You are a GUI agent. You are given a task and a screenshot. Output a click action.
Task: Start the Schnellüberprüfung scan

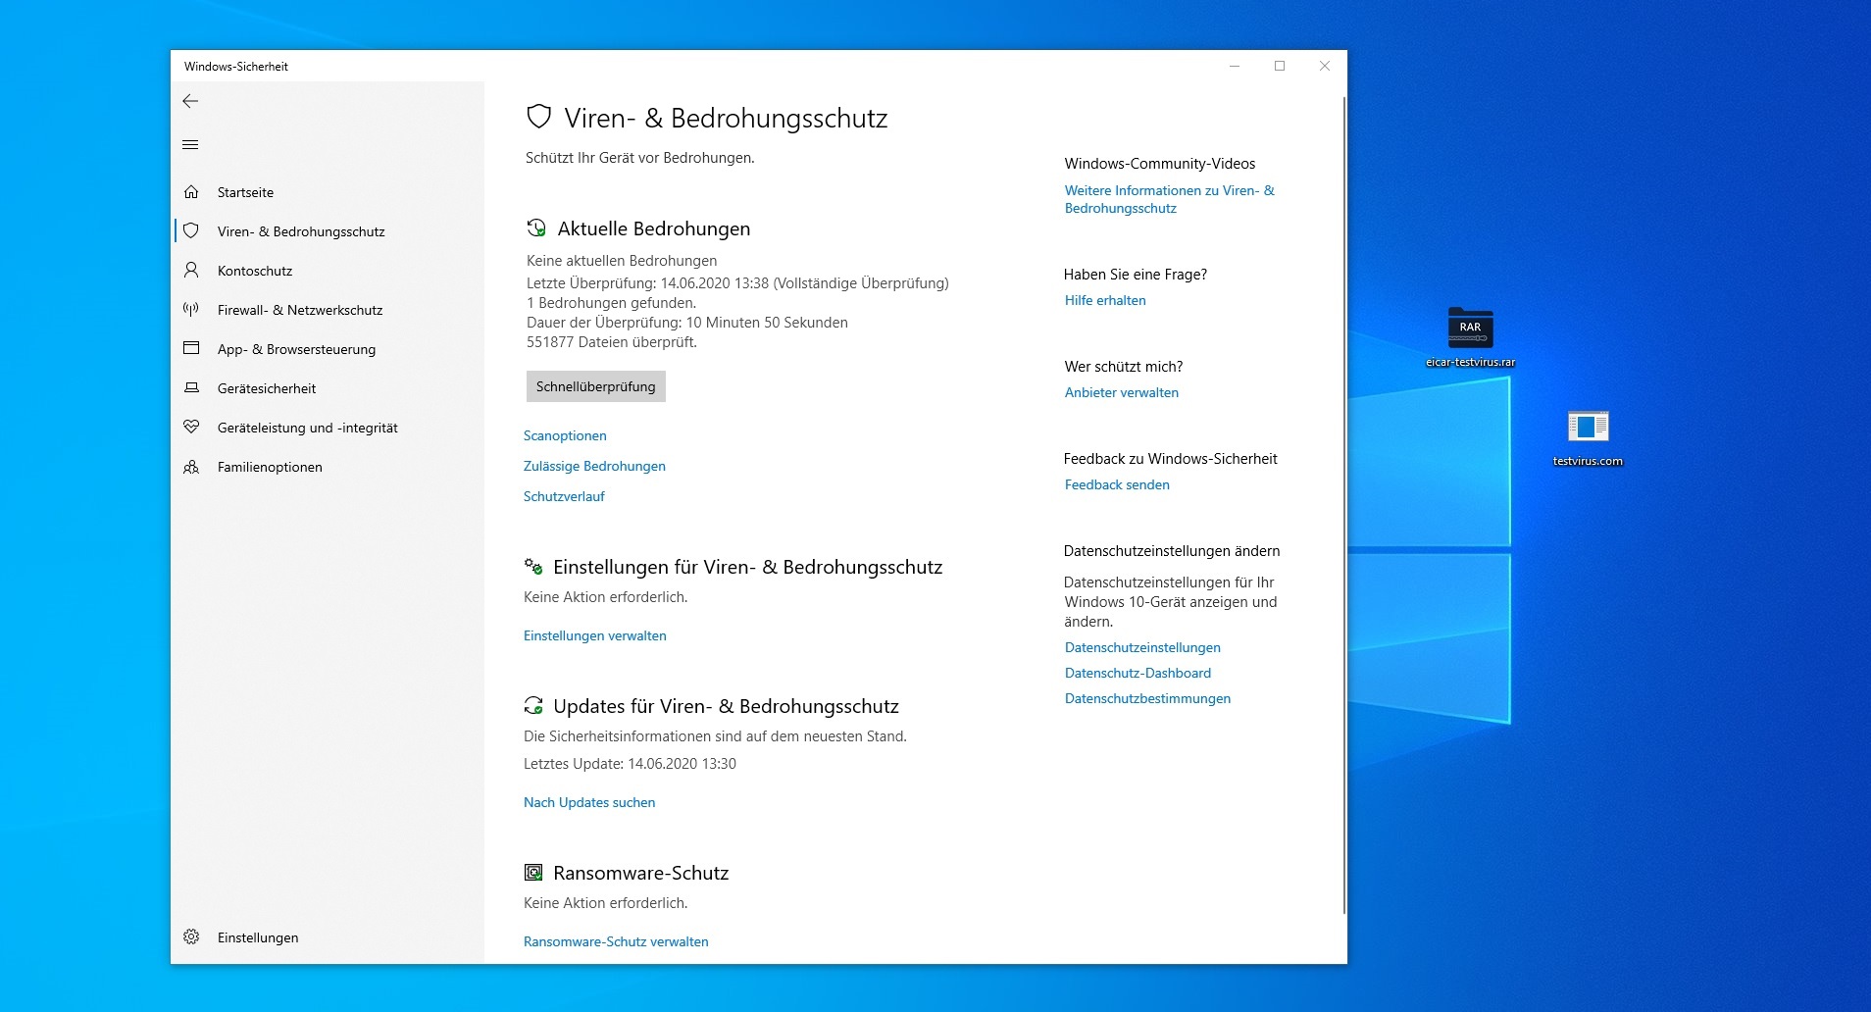pyautogui.click(x=596, y=386)
